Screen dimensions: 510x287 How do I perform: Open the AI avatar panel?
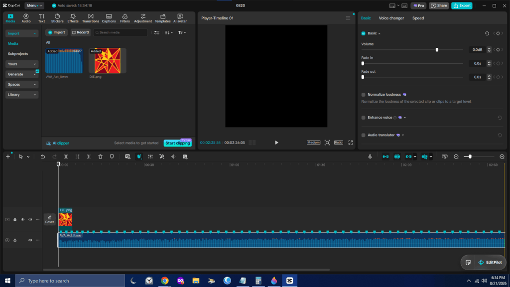180,18
